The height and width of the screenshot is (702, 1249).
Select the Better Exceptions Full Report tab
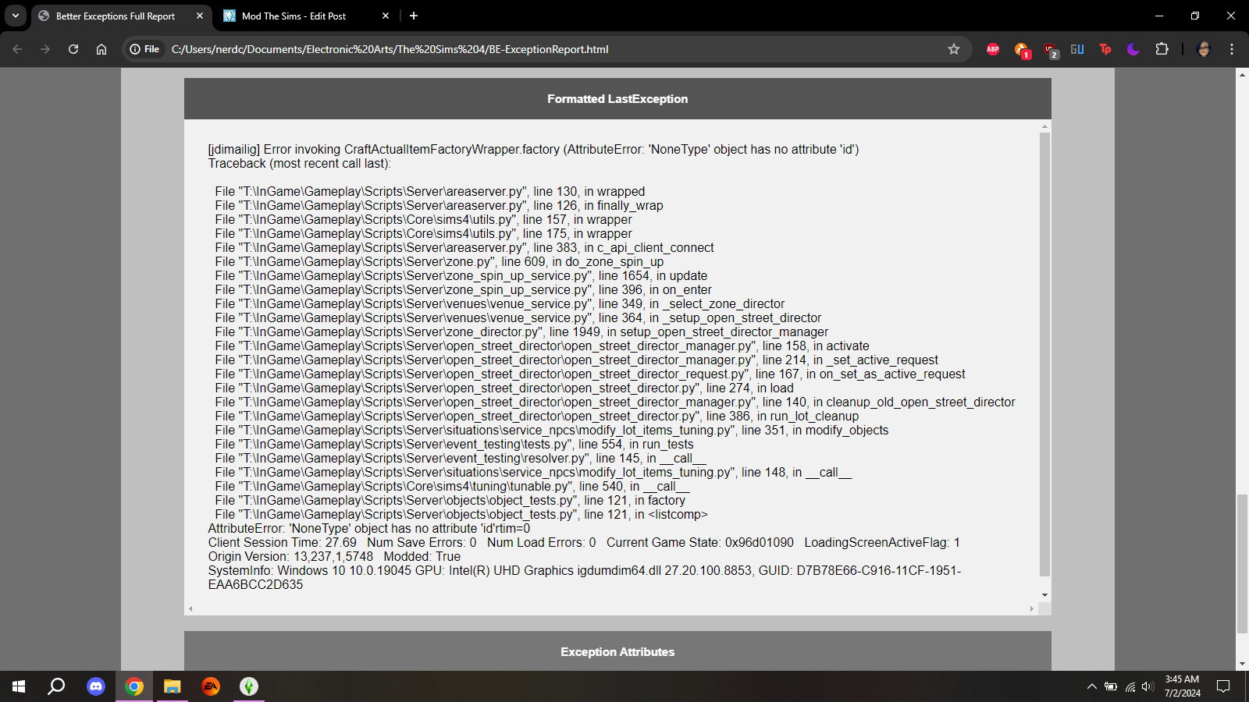tap(116, 16)
